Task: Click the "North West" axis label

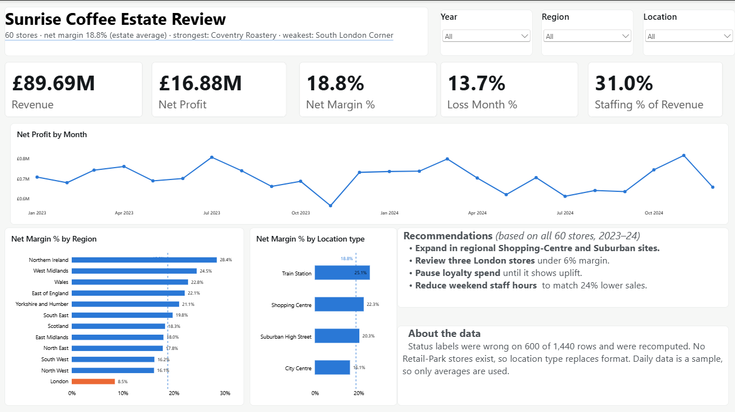Action: tap(55, 370)
